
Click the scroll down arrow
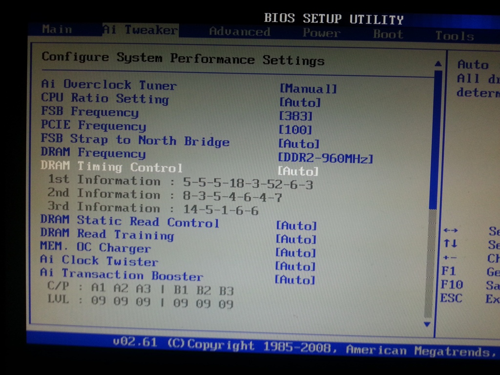point(427,324)
